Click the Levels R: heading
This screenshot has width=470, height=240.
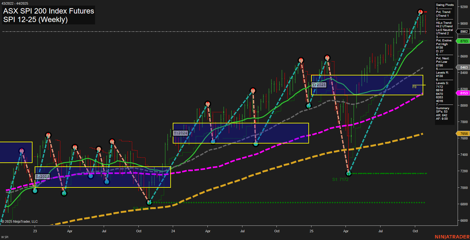pos(442,72)
